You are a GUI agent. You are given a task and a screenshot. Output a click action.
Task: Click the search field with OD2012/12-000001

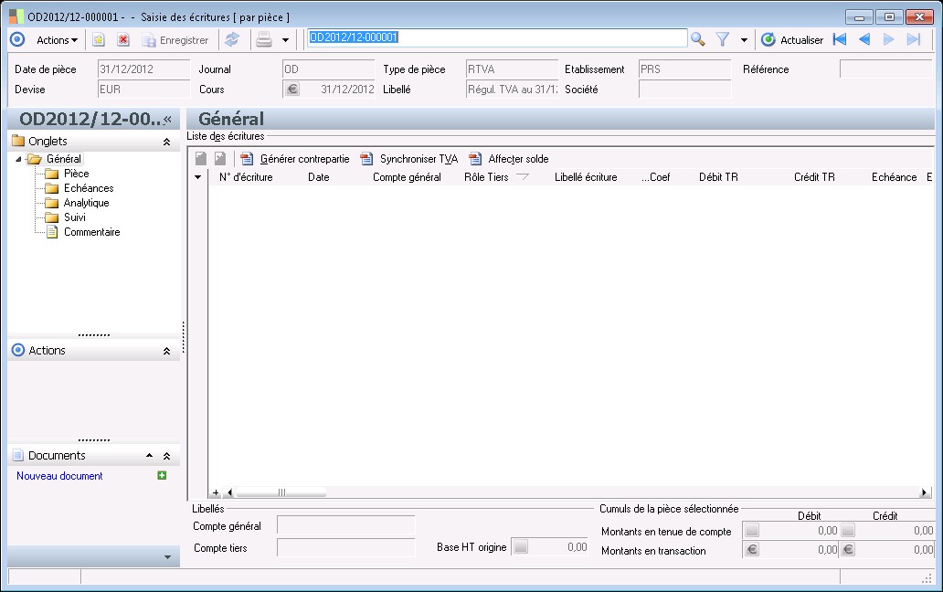click(x=497, y=37)
